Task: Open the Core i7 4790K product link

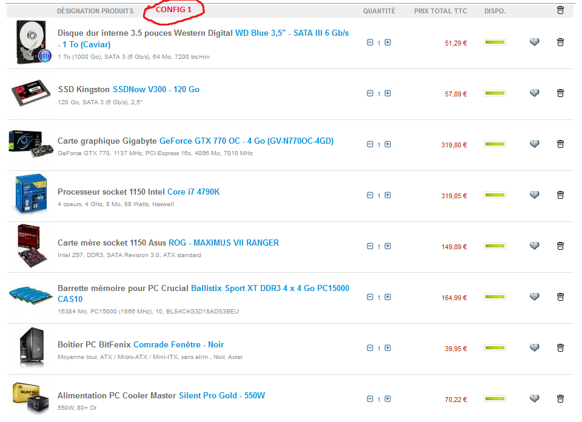Action: click(193, 192)
